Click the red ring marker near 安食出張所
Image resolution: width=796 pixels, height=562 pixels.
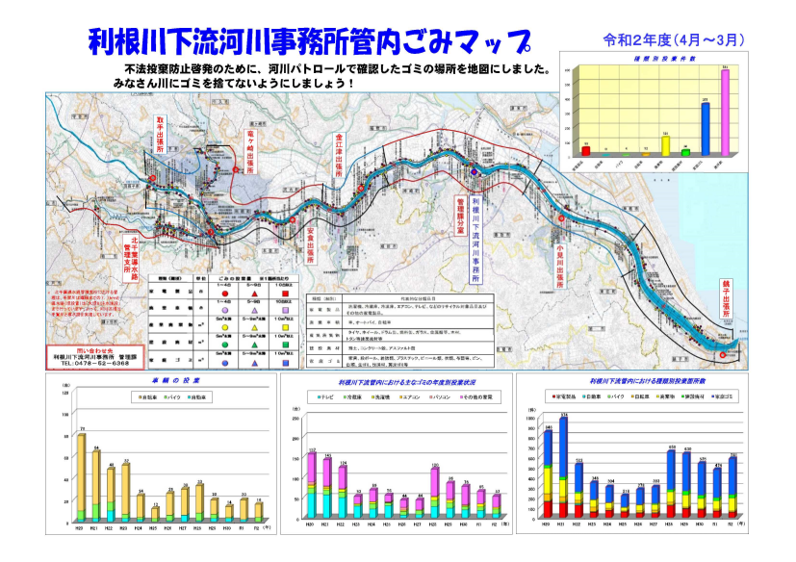(293, 219)
